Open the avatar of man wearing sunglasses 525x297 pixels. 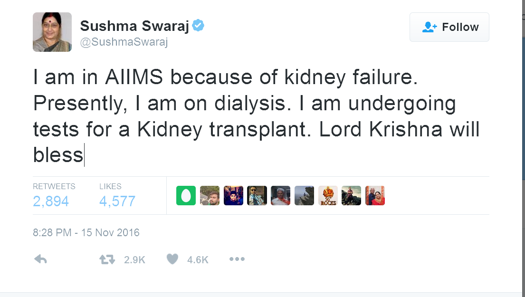257,195
